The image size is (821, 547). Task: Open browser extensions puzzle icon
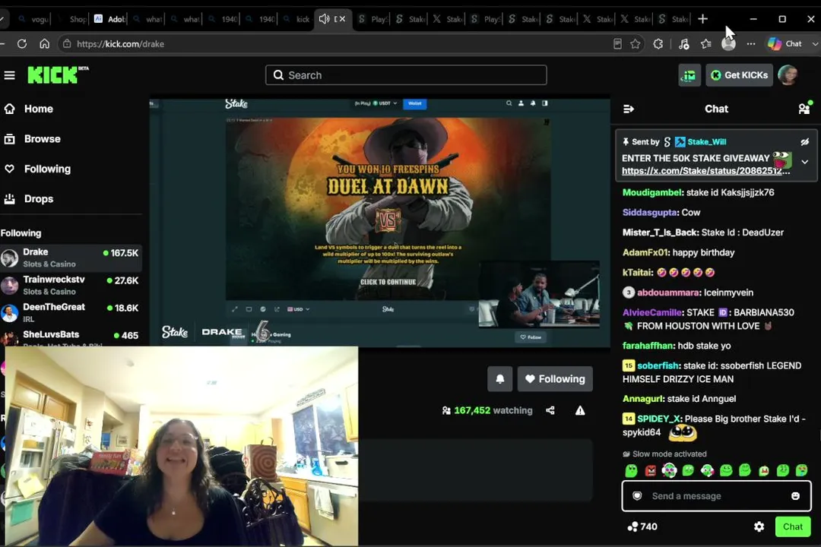coord(658,44)
